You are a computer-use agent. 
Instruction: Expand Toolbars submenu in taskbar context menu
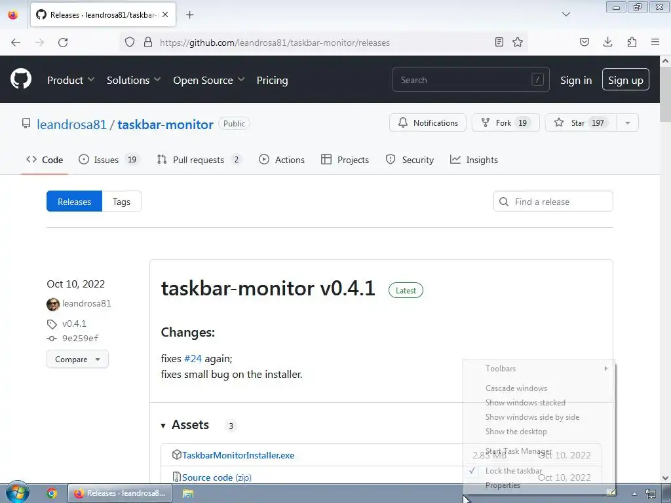539,369
